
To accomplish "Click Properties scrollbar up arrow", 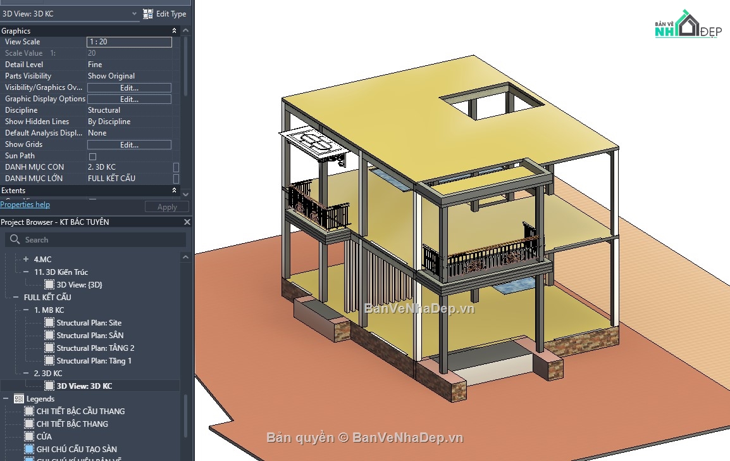I will point(186,31).
